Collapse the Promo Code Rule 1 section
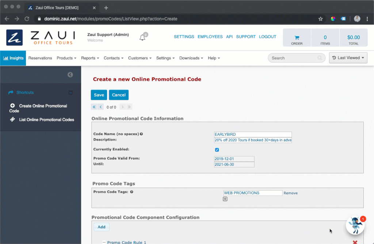Viewport: 374px width, 244px height. (x=105, y=242)
